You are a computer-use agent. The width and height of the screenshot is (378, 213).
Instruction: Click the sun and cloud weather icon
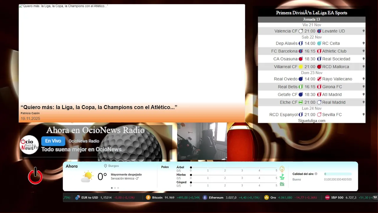tap(87, 177)
